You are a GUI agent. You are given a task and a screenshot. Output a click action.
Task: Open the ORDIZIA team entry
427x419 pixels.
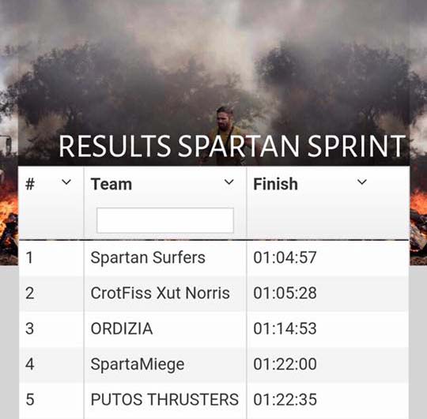tap(122, 328)
